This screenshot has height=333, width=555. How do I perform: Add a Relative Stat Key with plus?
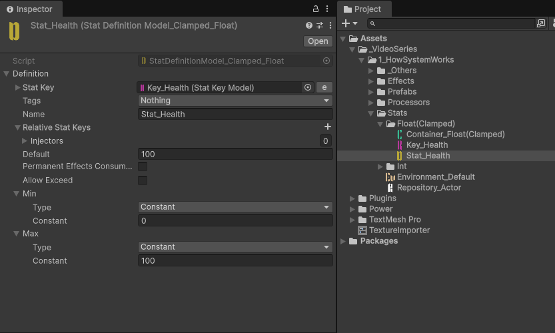328,127
